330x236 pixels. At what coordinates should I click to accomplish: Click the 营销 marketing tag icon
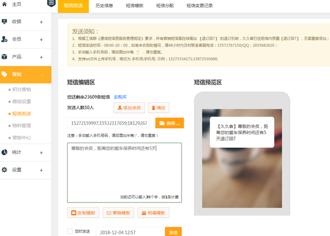5,74
